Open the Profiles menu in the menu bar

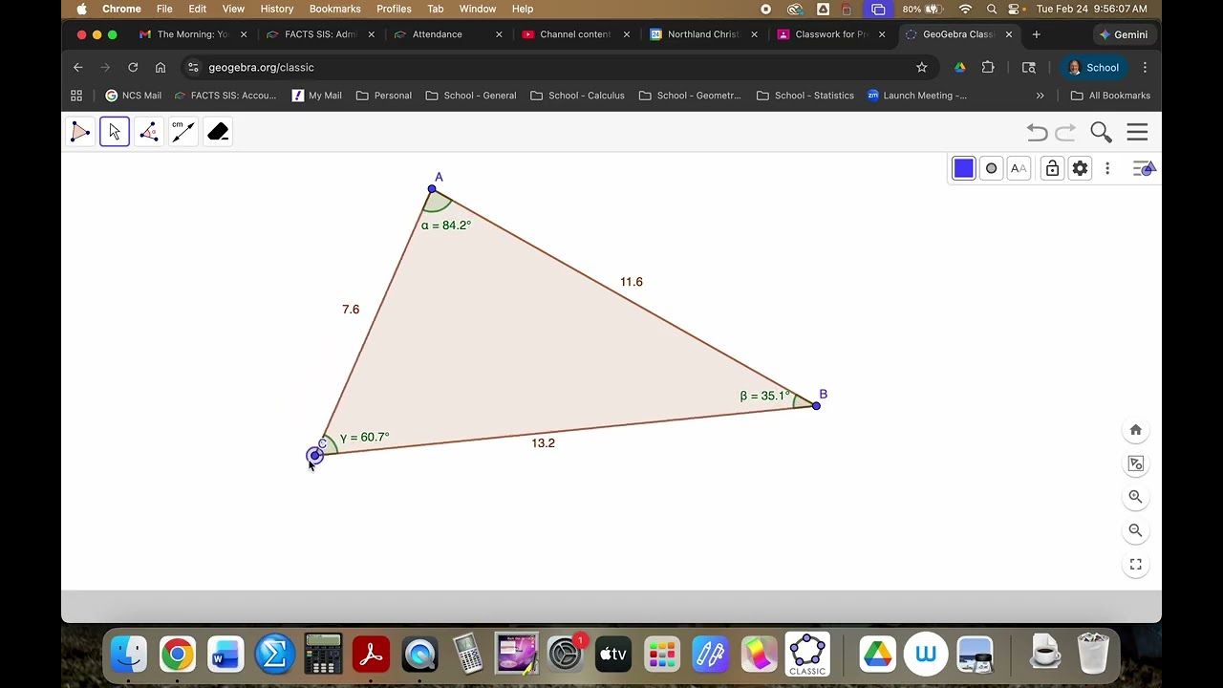[x=394, y=9]
